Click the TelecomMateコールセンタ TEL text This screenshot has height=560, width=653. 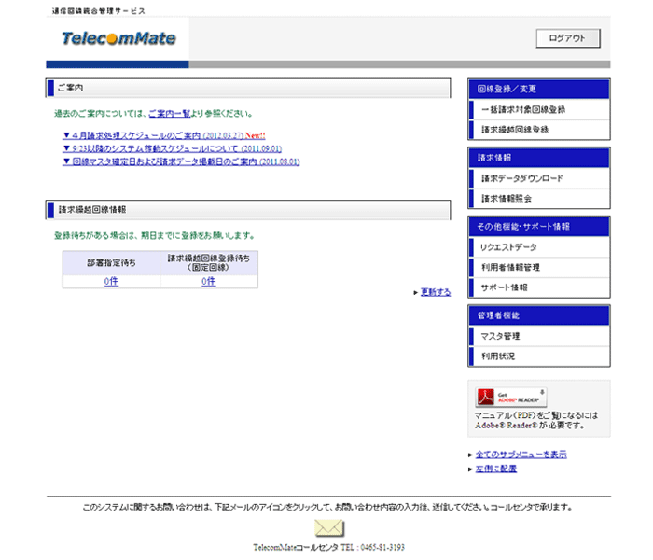point(328,548)
